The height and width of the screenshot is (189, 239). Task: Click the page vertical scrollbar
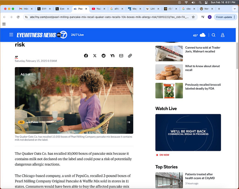pos(237,55)
